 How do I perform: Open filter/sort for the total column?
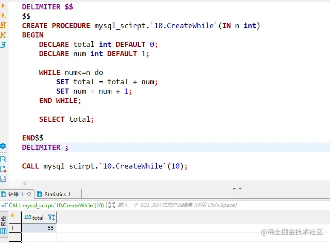52,217
